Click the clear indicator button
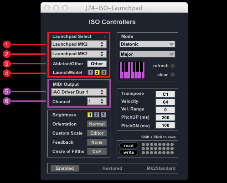 click(172, 75)
